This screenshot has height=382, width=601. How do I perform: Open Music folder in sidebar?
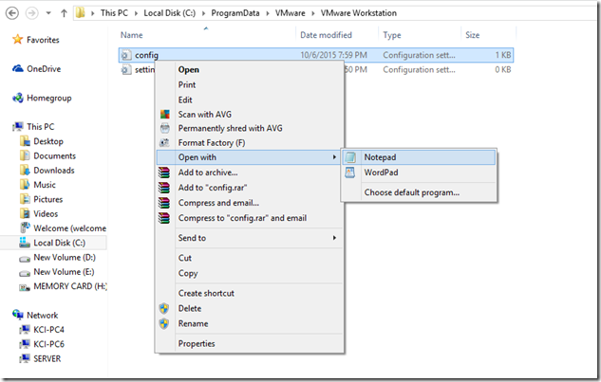tap(45, 185)
